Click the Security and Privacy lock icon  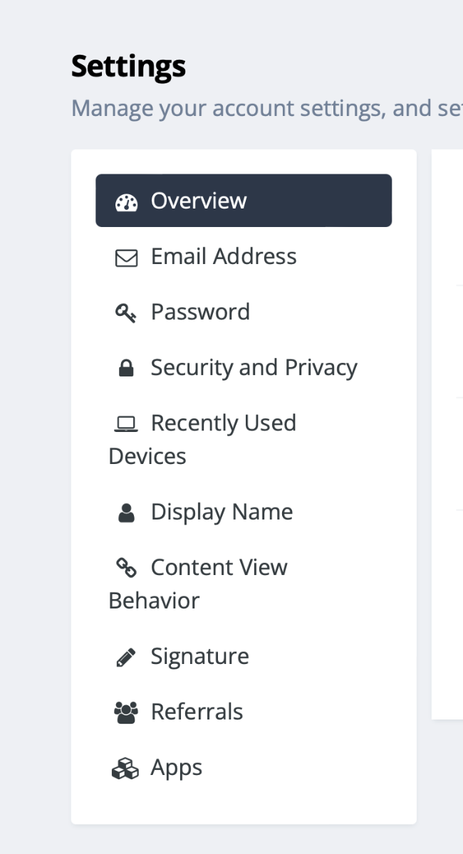[126, 369]
